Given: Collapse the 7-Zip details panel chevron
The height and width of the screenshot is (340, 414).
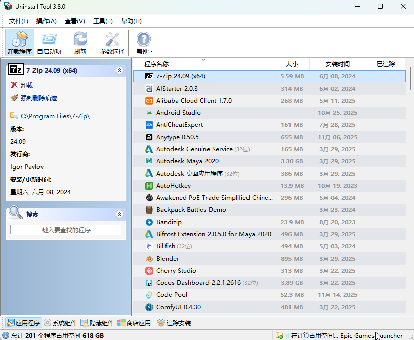Looking at the screenshot, I should tap(119, 70).
